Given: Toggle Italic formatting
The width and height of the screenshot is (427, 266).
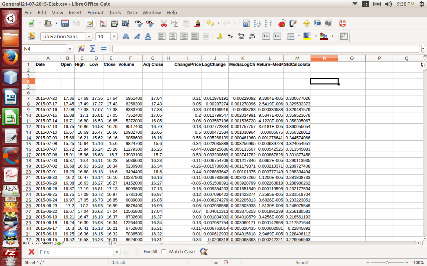Looking at the screenshot, I should (137, 36).
